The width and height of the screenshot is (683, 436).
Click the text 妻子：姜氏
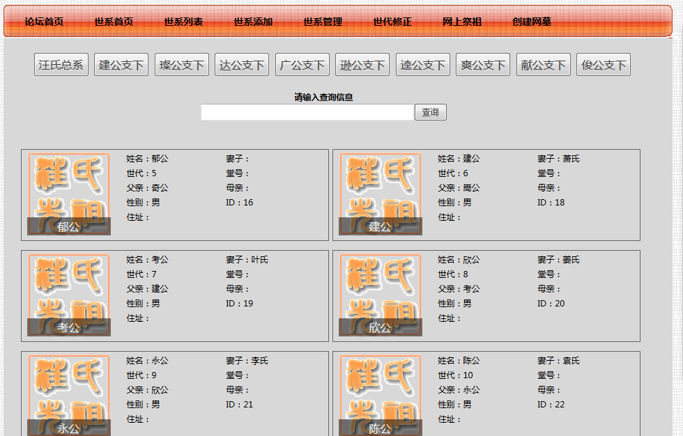(x=558, y=260)
